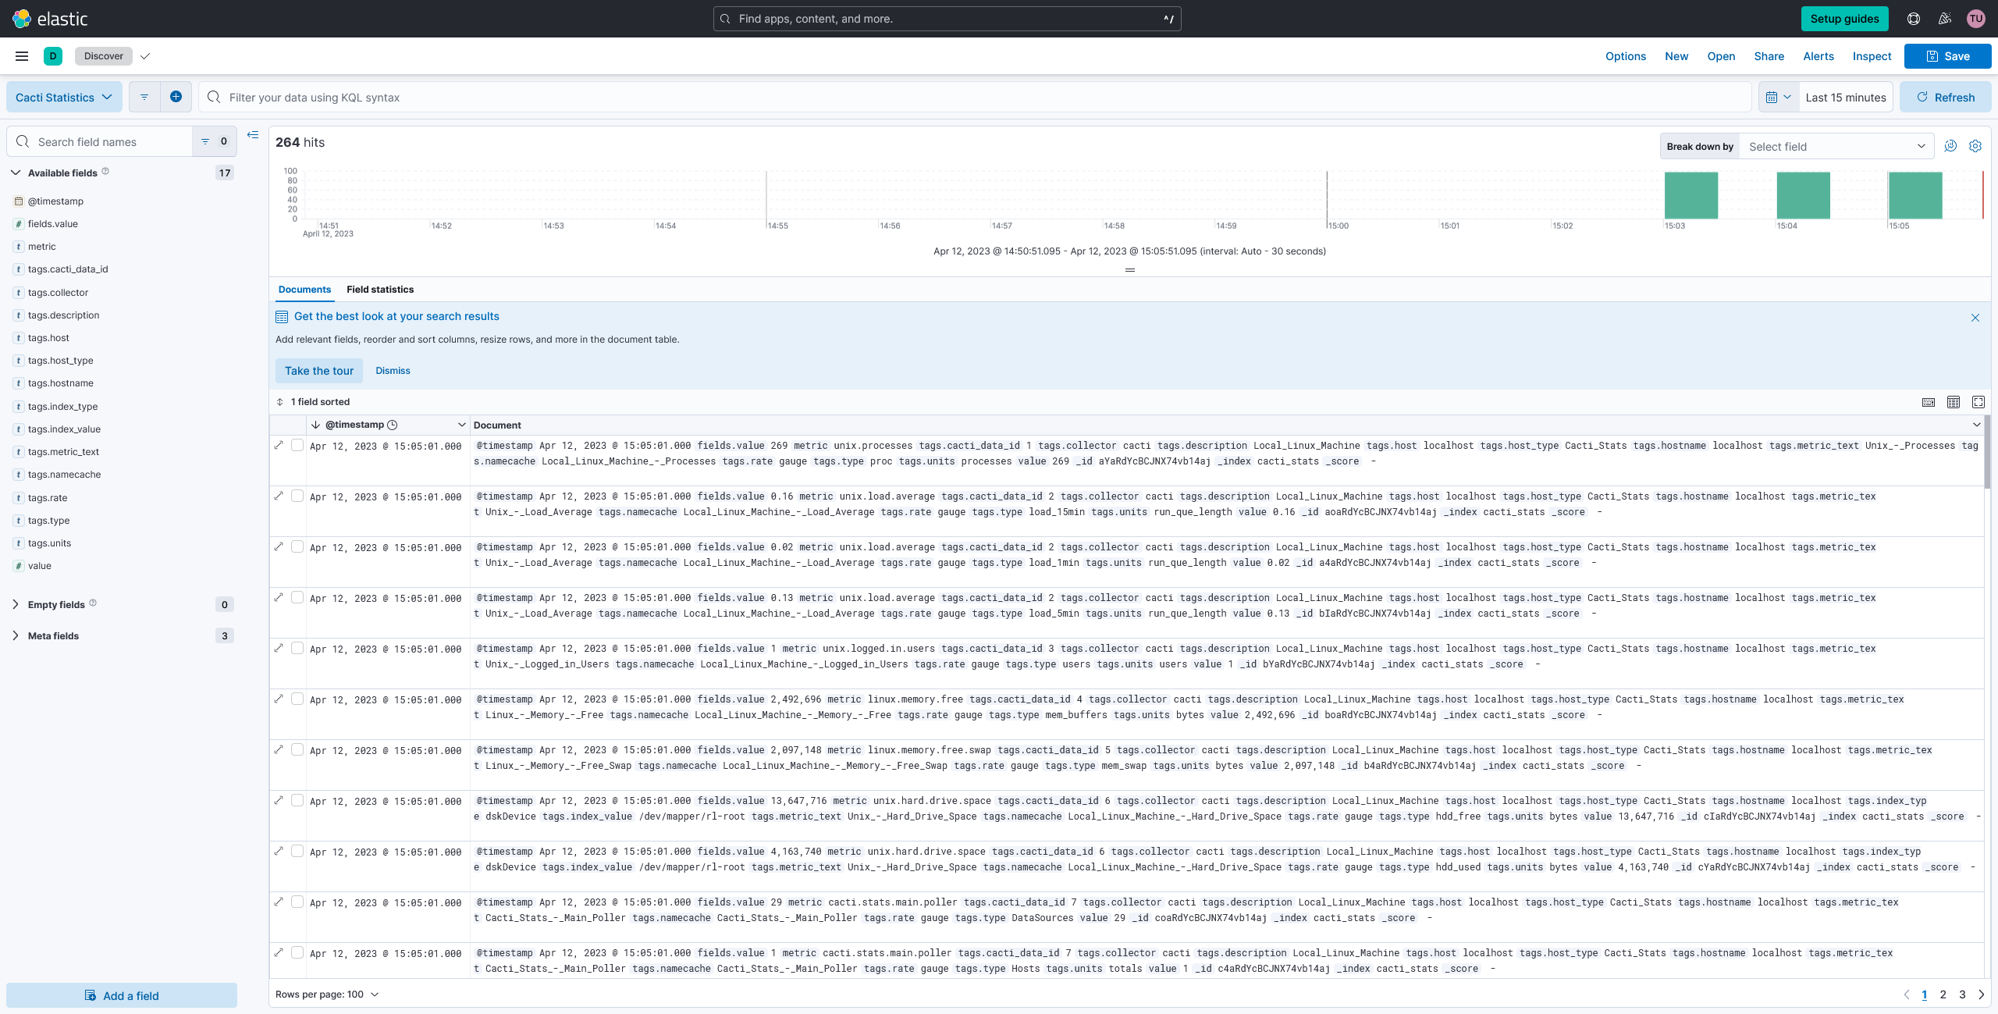Open the Discover breadcrumb chevron
The image size is (1998, 1014).
[145, 56]
